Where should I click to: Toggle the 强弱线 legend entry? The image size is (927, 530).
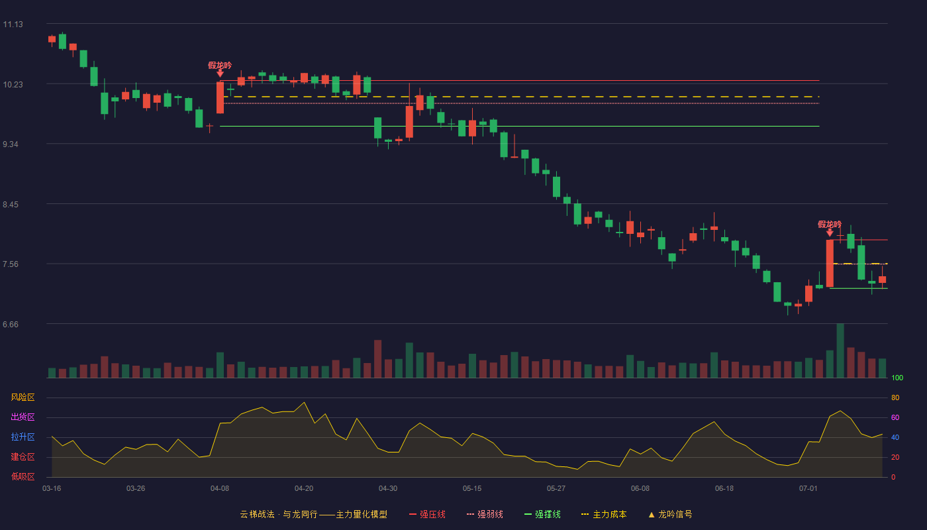coord(485,515)
